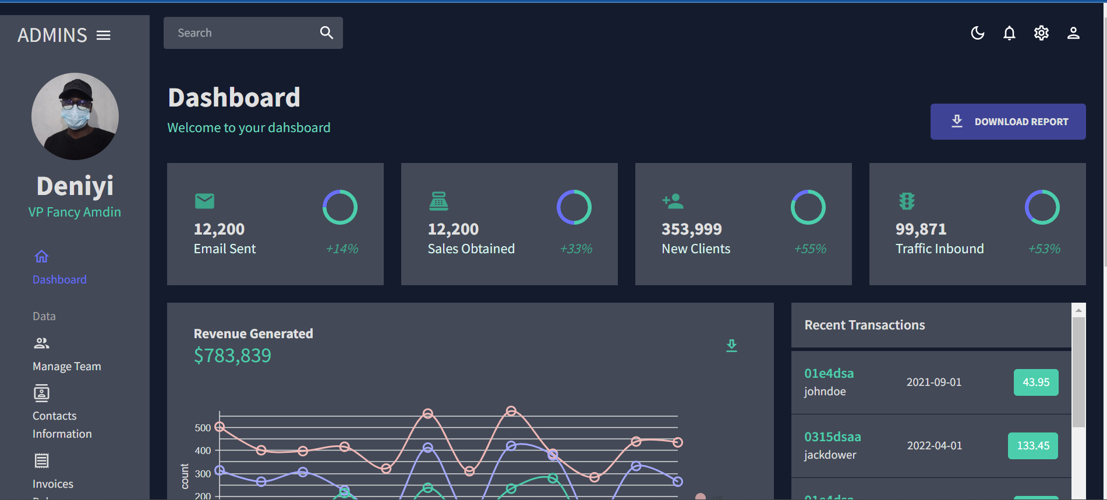
Task: Click the Sales Obtained register icon
Action: coord(438,201)
